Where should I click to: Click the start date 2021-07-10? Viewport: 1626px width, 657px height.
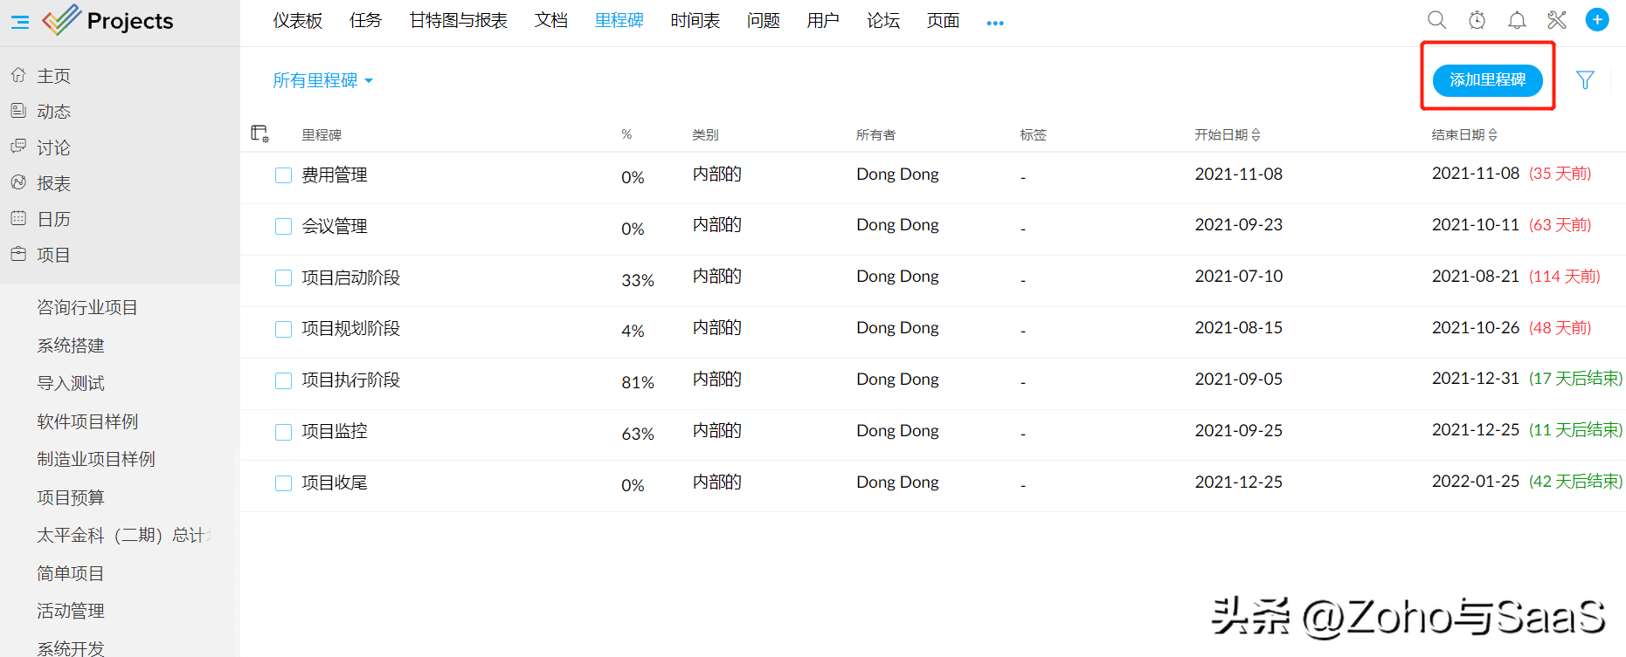point(1239,277)
